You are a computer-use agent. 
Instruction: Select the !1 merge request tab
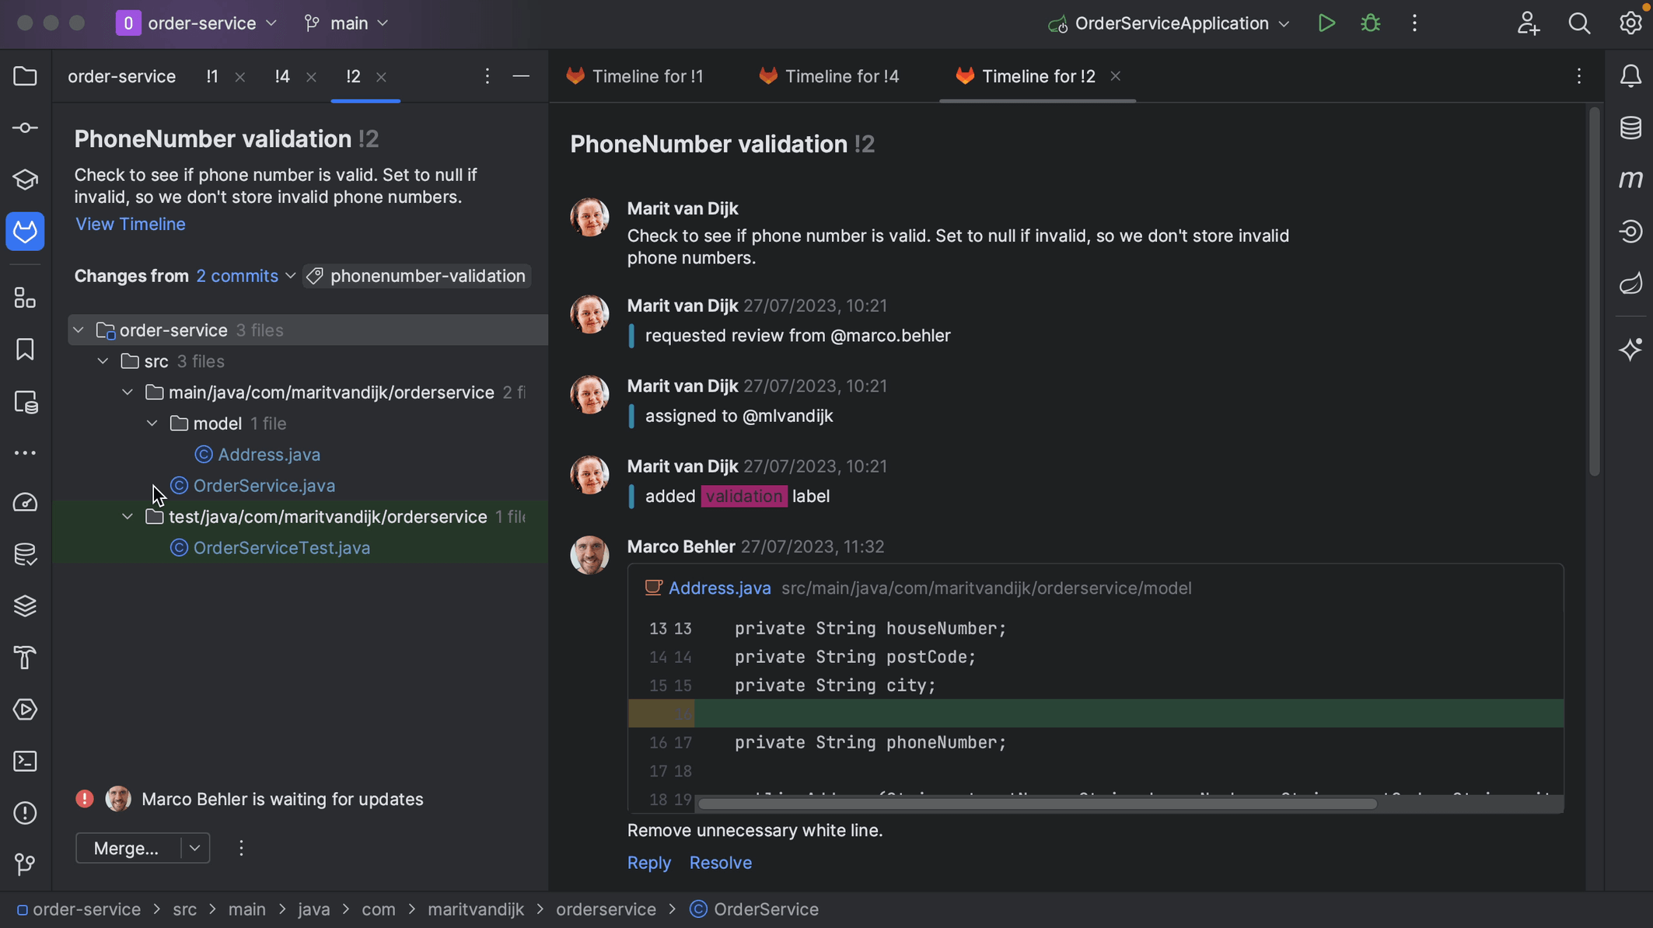(212, 76)
